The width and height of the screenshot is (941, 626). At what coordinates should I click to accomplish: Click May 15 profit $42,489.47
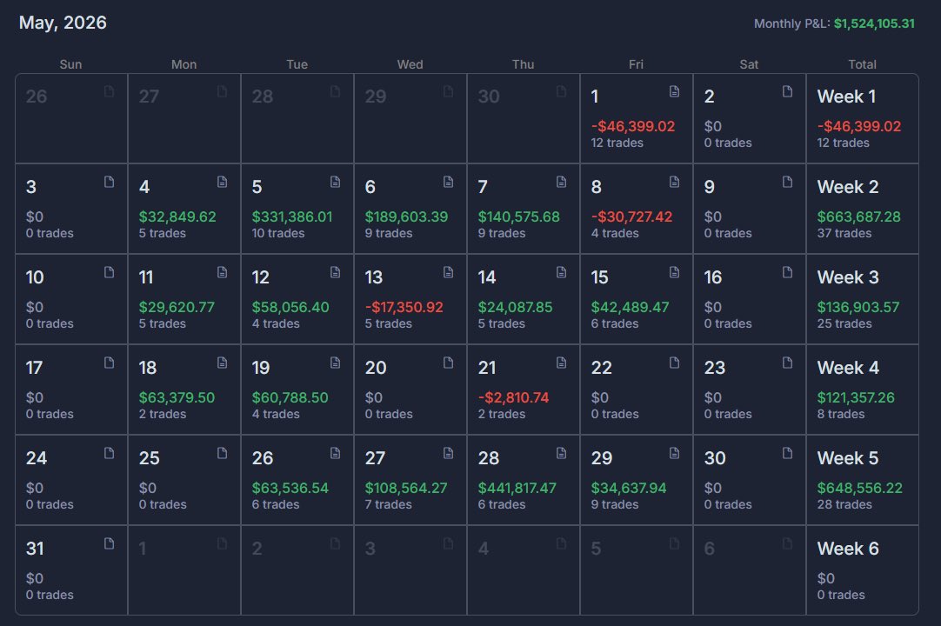click(x=630, y=307)
